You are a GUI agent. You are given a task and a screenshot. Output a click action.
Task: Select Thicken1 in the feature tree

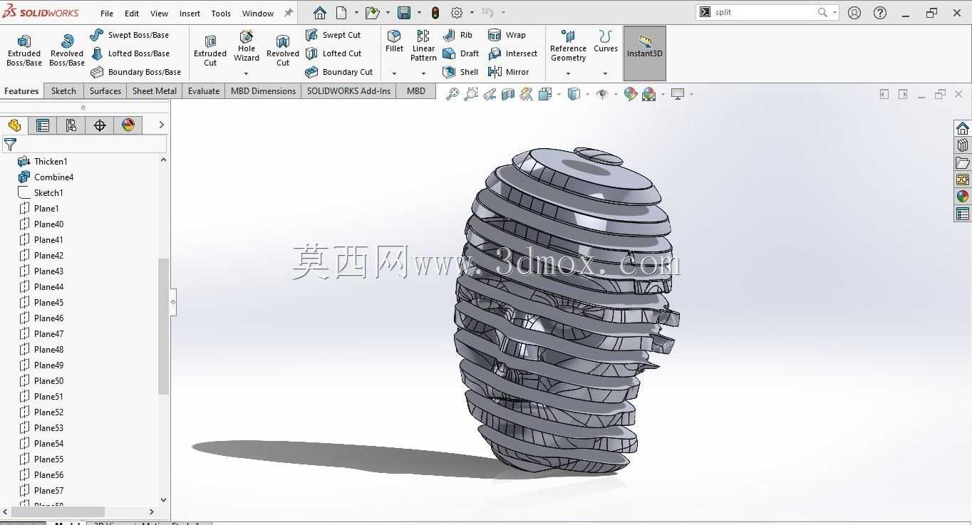click(42, 162)
